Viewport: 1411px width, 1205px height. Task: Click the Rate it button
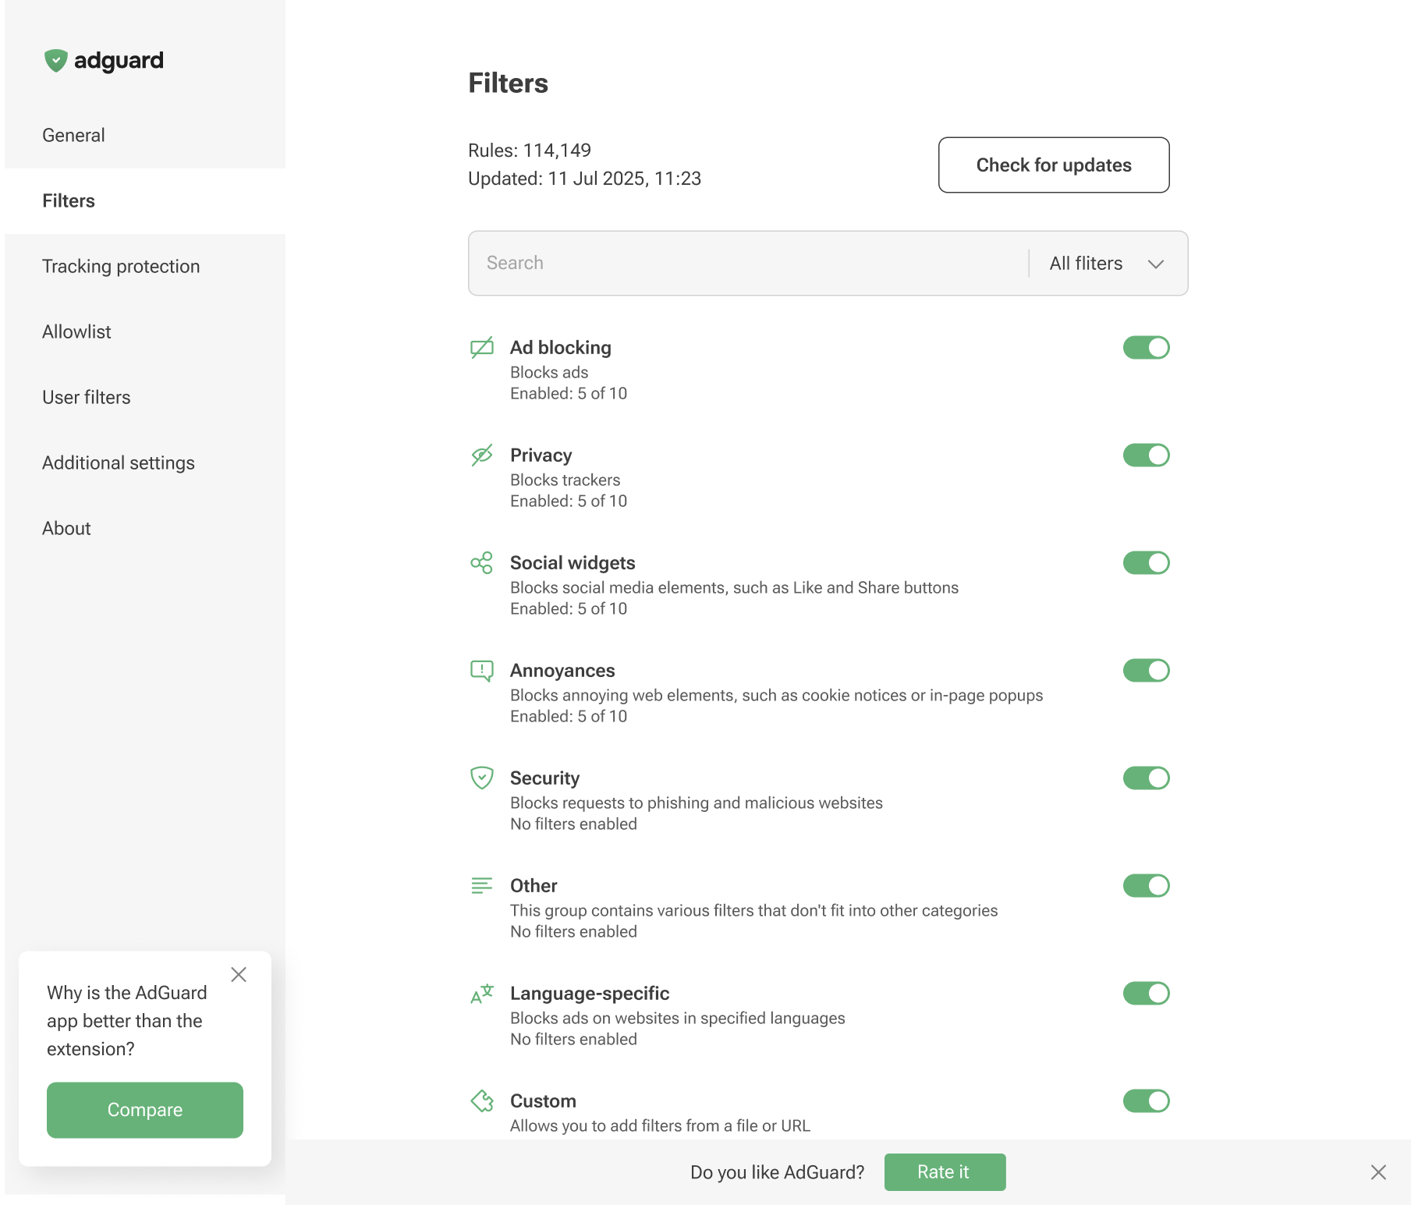tap(945, 1172)
